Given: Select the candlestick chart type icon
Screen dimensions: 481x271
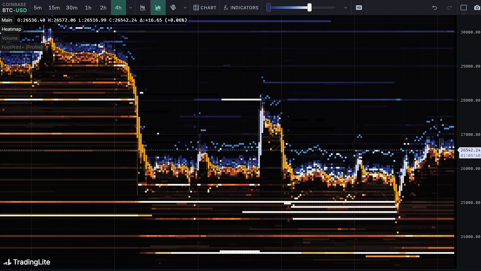Looking at the screenshot, I should [x=143, y=8].
